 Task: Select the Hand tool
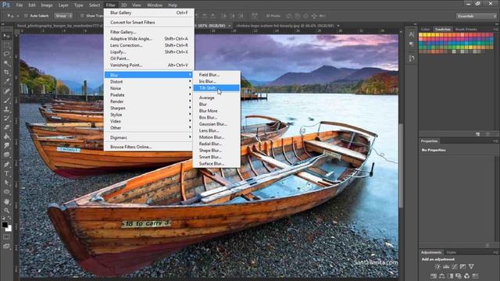point(6,201)
